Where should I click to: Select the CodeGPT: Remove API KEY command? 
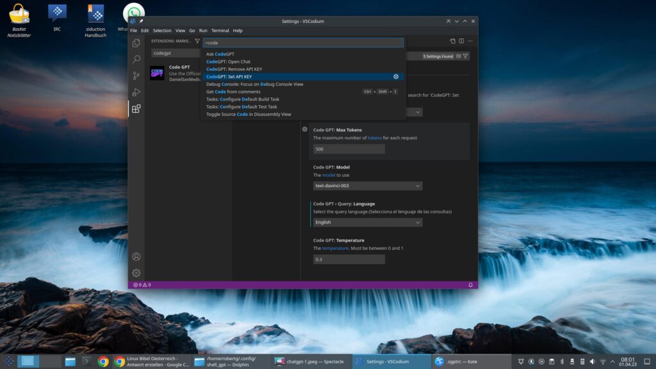pos(303,69)
